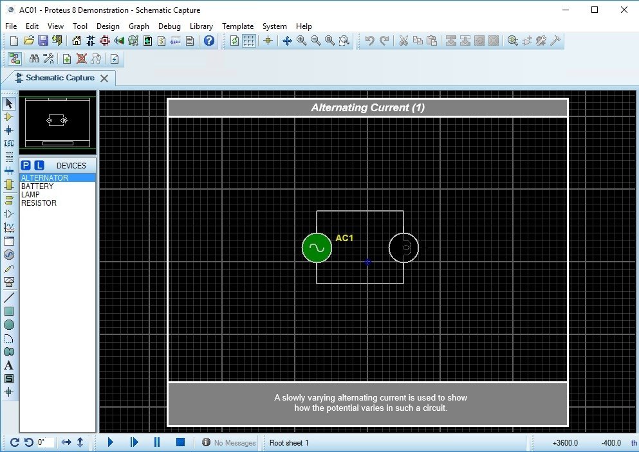Activate Selection Mode arrow tool

(x=9, y=104)
